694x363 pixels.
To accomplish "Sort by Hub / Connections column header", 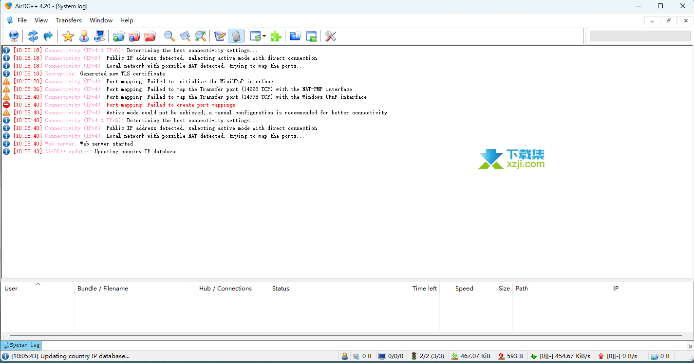I will [x=232, y=289].
